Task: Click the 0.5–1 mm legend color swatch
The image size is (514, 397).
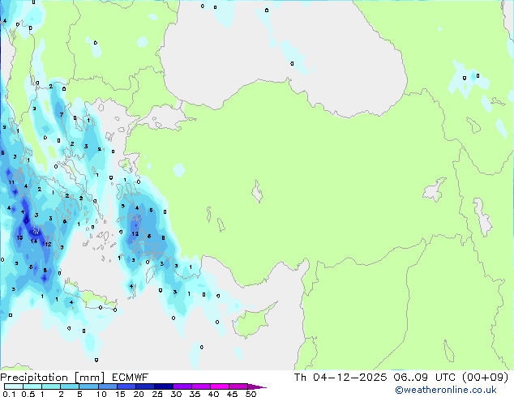Action: (32, 386)
